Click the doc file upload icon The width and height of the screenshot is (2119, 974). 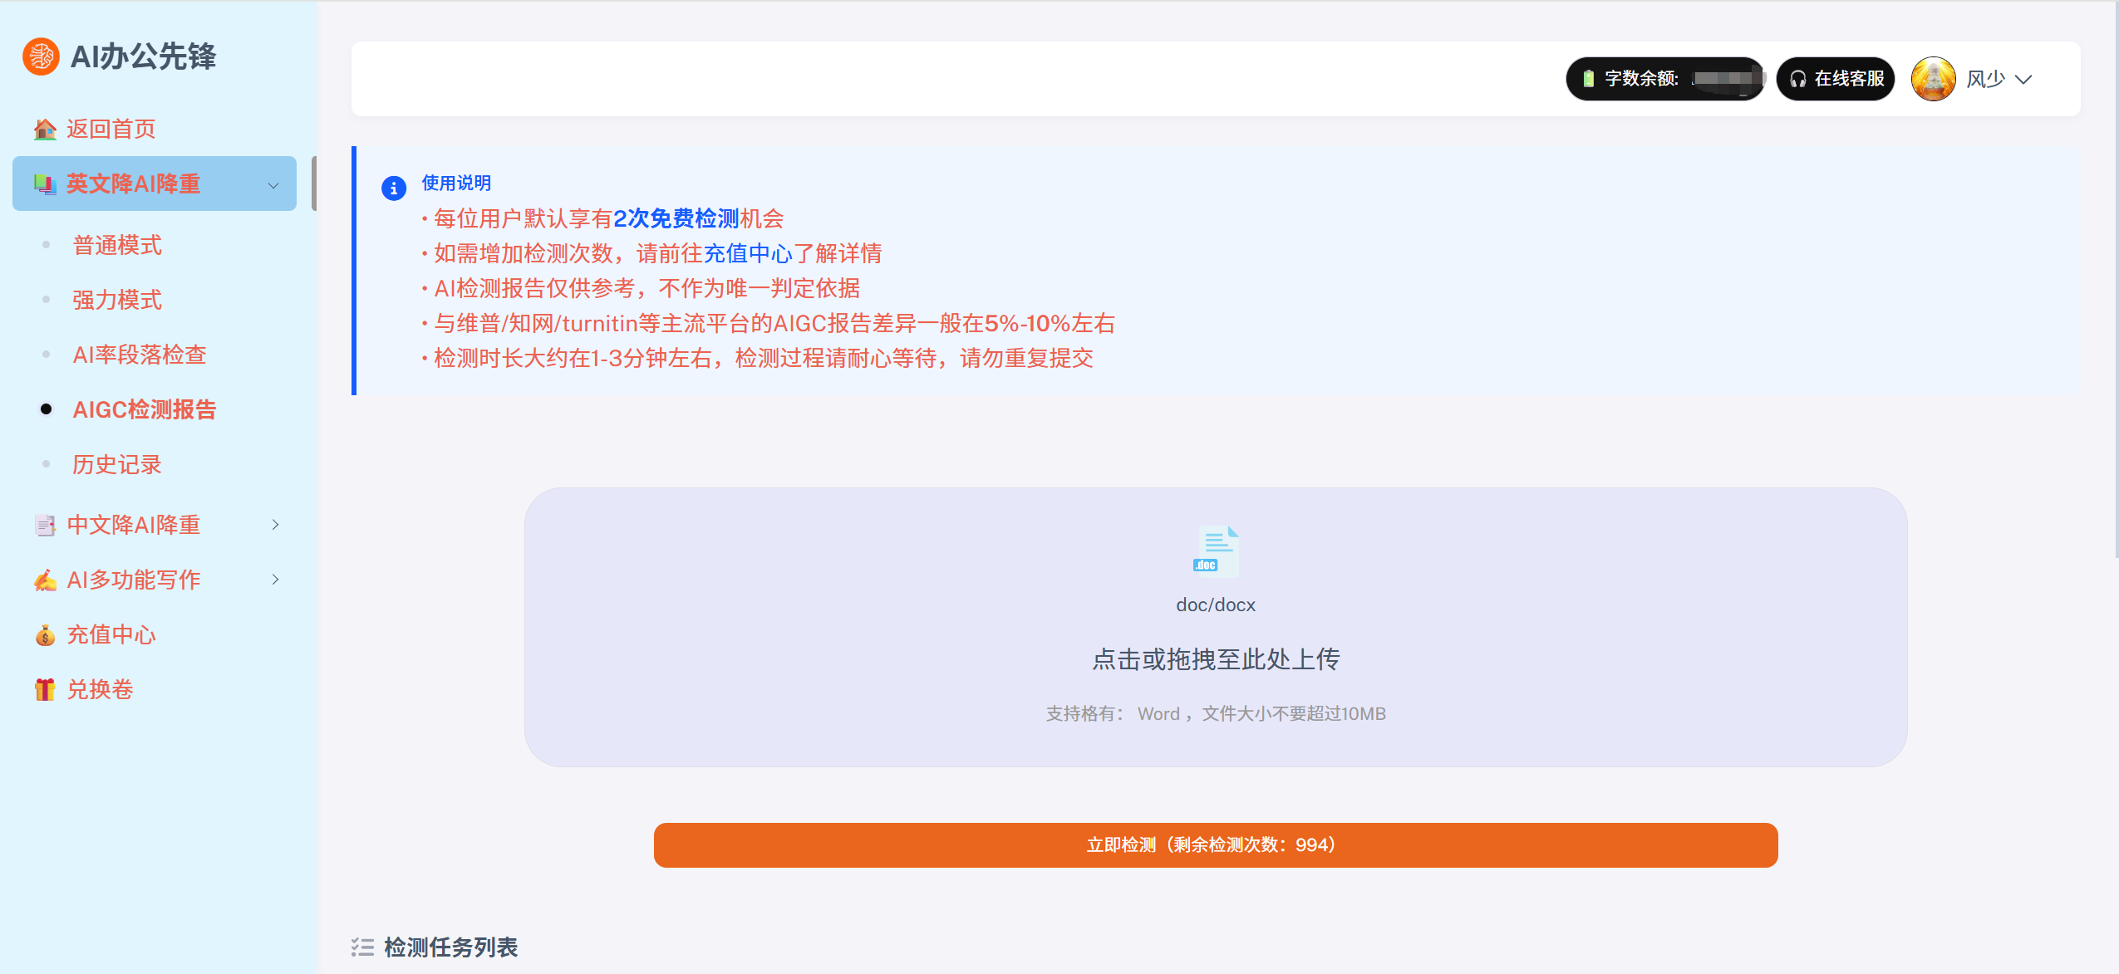point(1216,551)
